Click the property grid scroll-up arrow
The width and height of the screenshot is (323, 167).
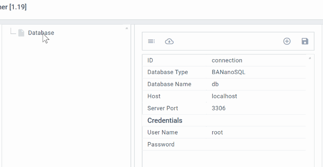pyautogui.click(x=310, y=58)
